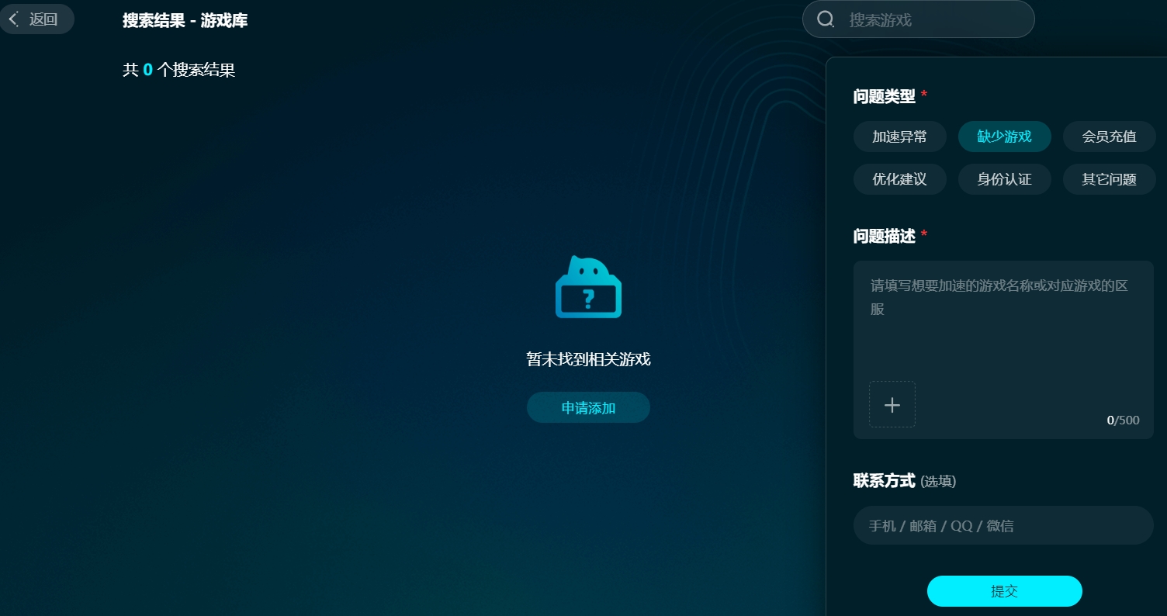Click the 共 0 个搜索结果 count text

179,70
